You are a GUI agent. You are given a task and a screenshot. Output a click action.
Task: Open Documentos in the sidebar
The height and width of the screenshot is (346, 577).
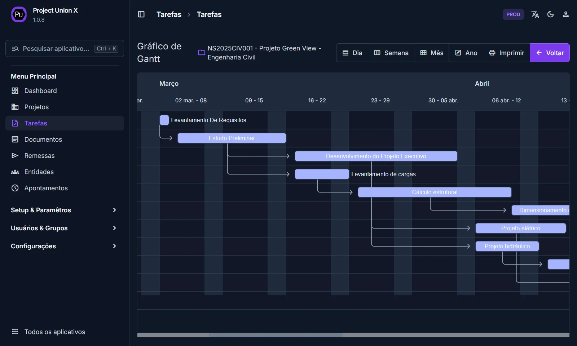(43, 139)
